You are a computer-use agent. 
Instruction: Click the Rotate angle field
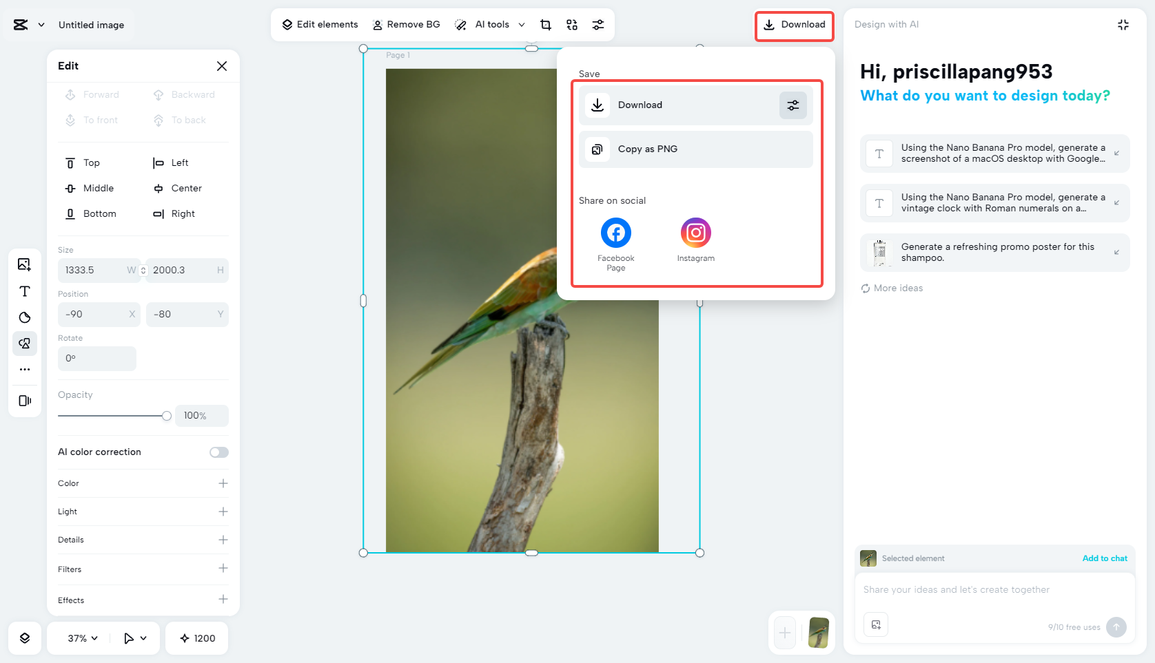pos(97,359)
